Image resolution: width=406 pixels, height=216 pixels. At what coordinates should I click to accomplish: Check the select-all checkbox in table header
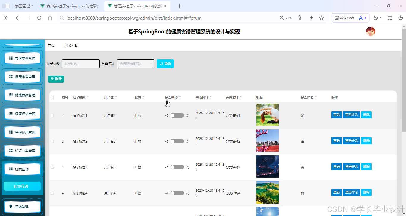tap(52, 98)
